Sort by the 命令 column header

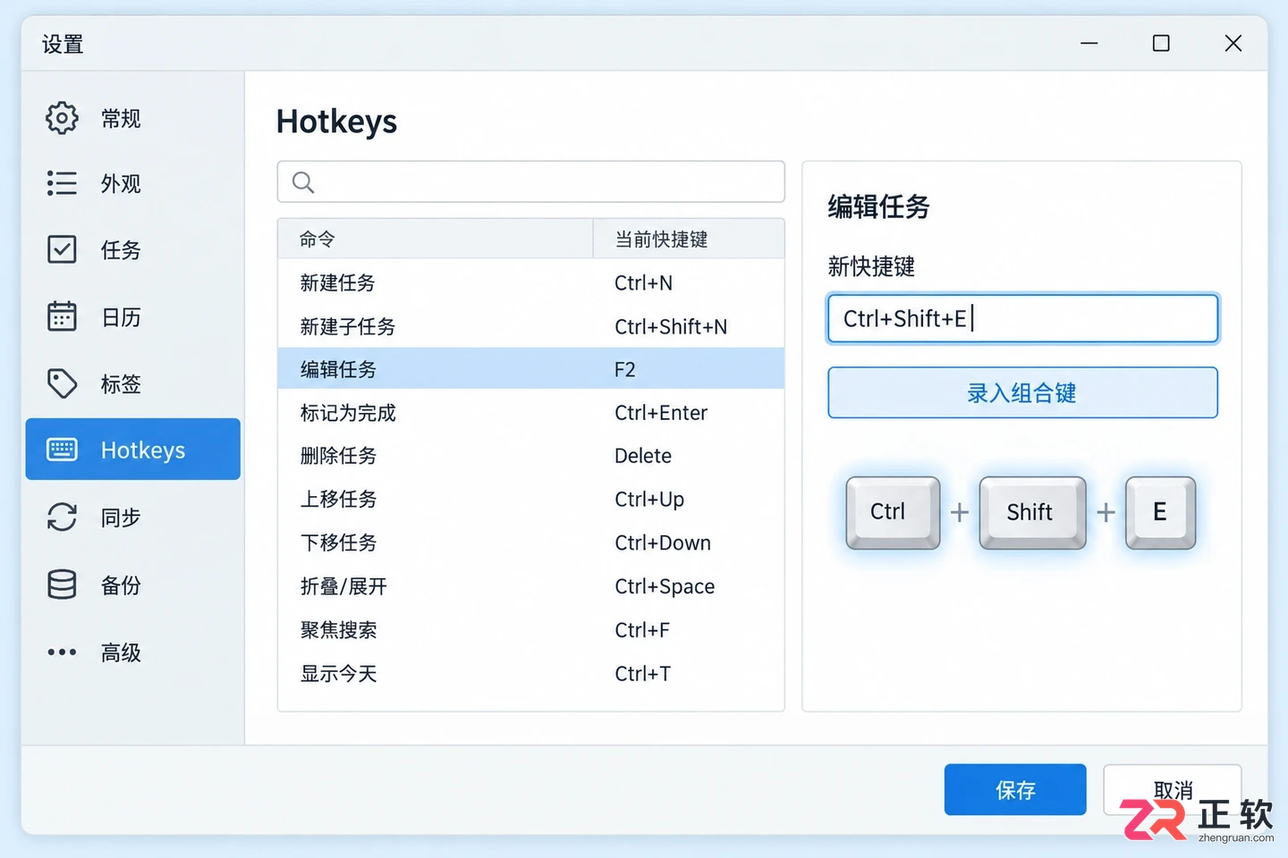click(436, 239)
